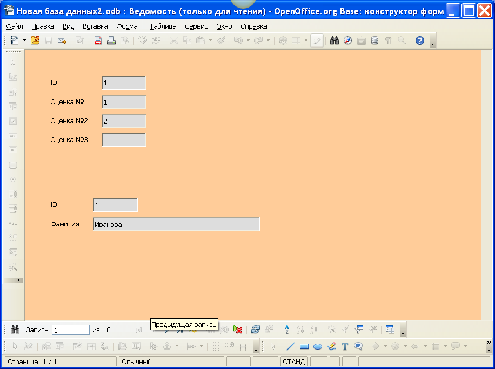The image size is (495, 369).
Task: Toggle Display Grid icon
Action: click(x=216, y=347)
